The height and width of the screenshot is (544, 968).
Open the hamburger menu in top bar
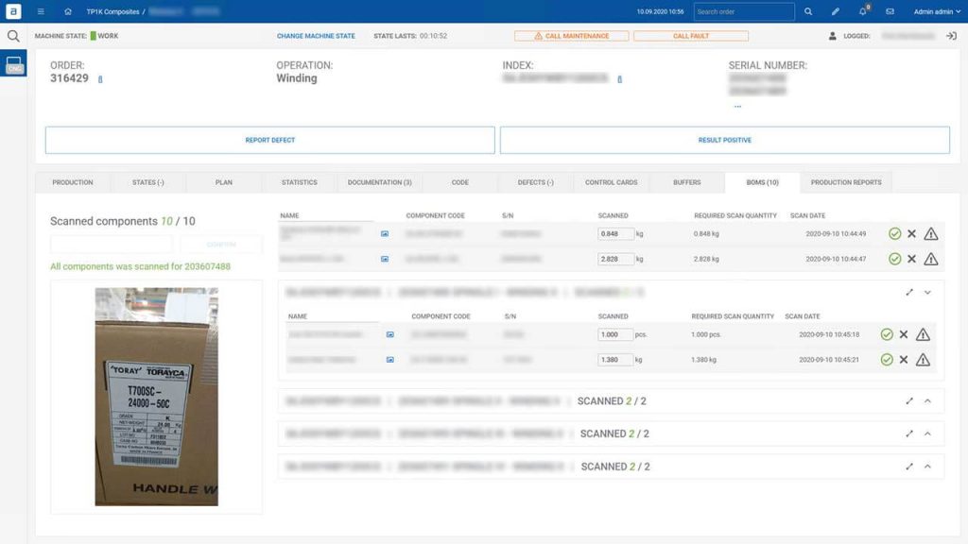41,11
